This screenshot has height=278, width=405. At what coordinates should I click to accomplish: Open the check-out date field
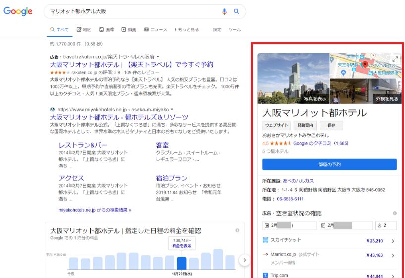point(346,225)
